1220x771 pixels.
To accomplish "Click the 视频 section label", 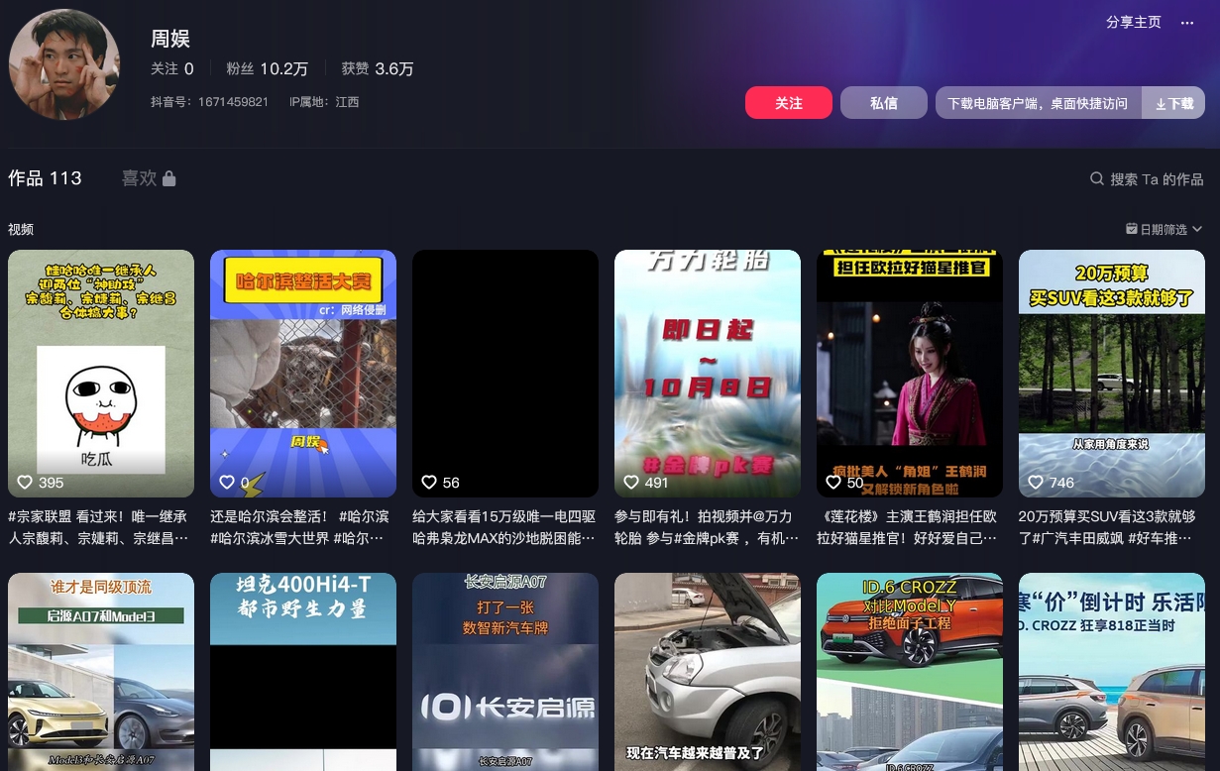I will click(x=21, y=229).
